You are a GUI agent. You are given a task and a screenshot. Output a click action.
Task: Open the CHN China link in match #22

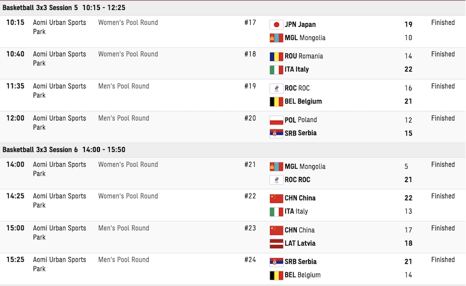[x=300, y=198]
